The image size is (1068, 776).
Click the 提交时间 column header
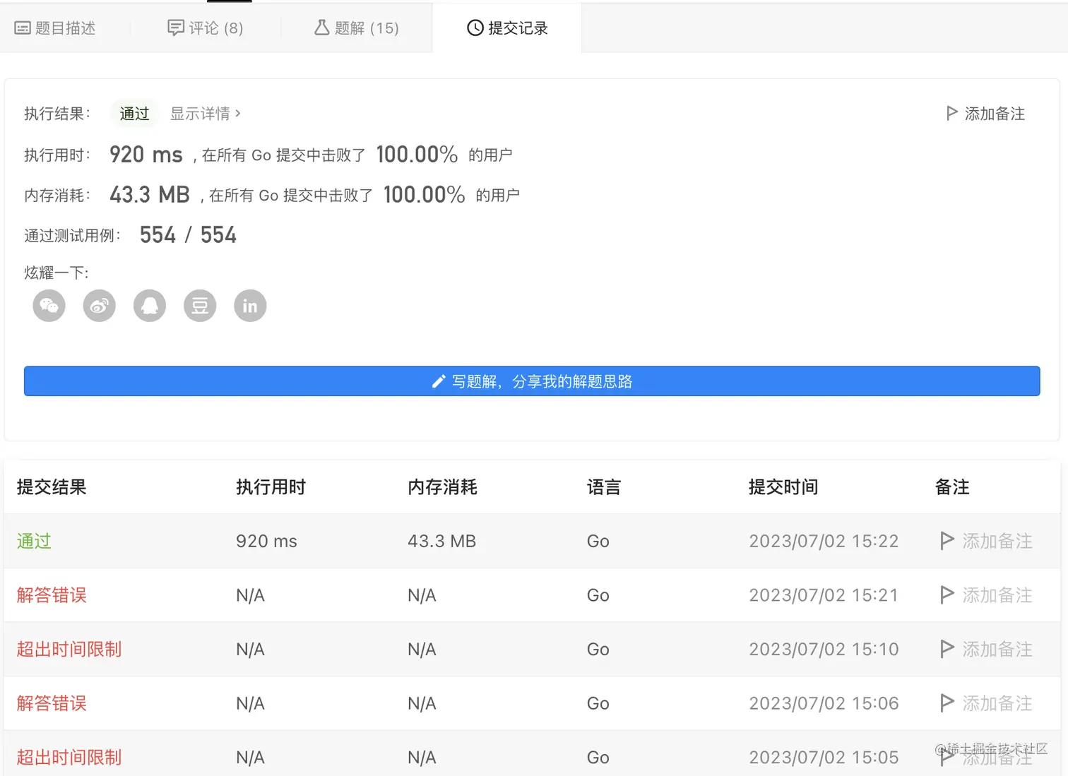pyautogui.click(x=783, y=487)
